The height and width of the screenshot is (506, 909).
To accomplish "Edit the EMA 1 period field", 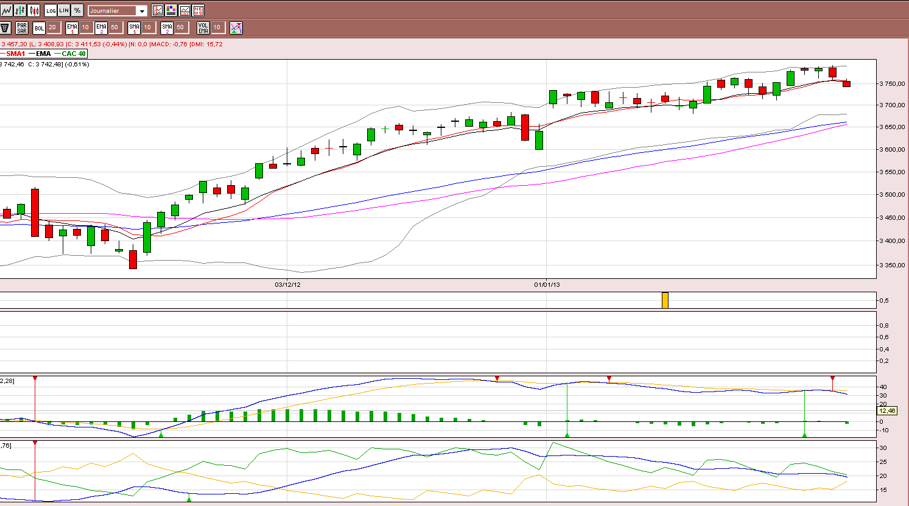I will (86, 27).
